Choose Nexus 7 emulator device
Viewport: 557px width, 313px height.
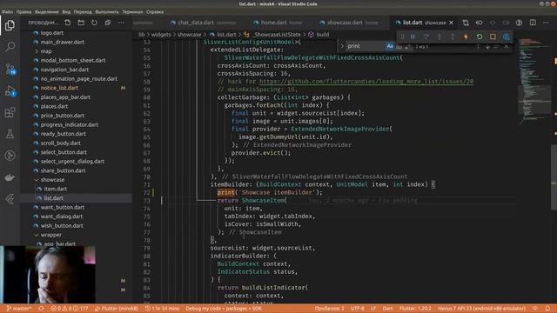click(481, 309)
